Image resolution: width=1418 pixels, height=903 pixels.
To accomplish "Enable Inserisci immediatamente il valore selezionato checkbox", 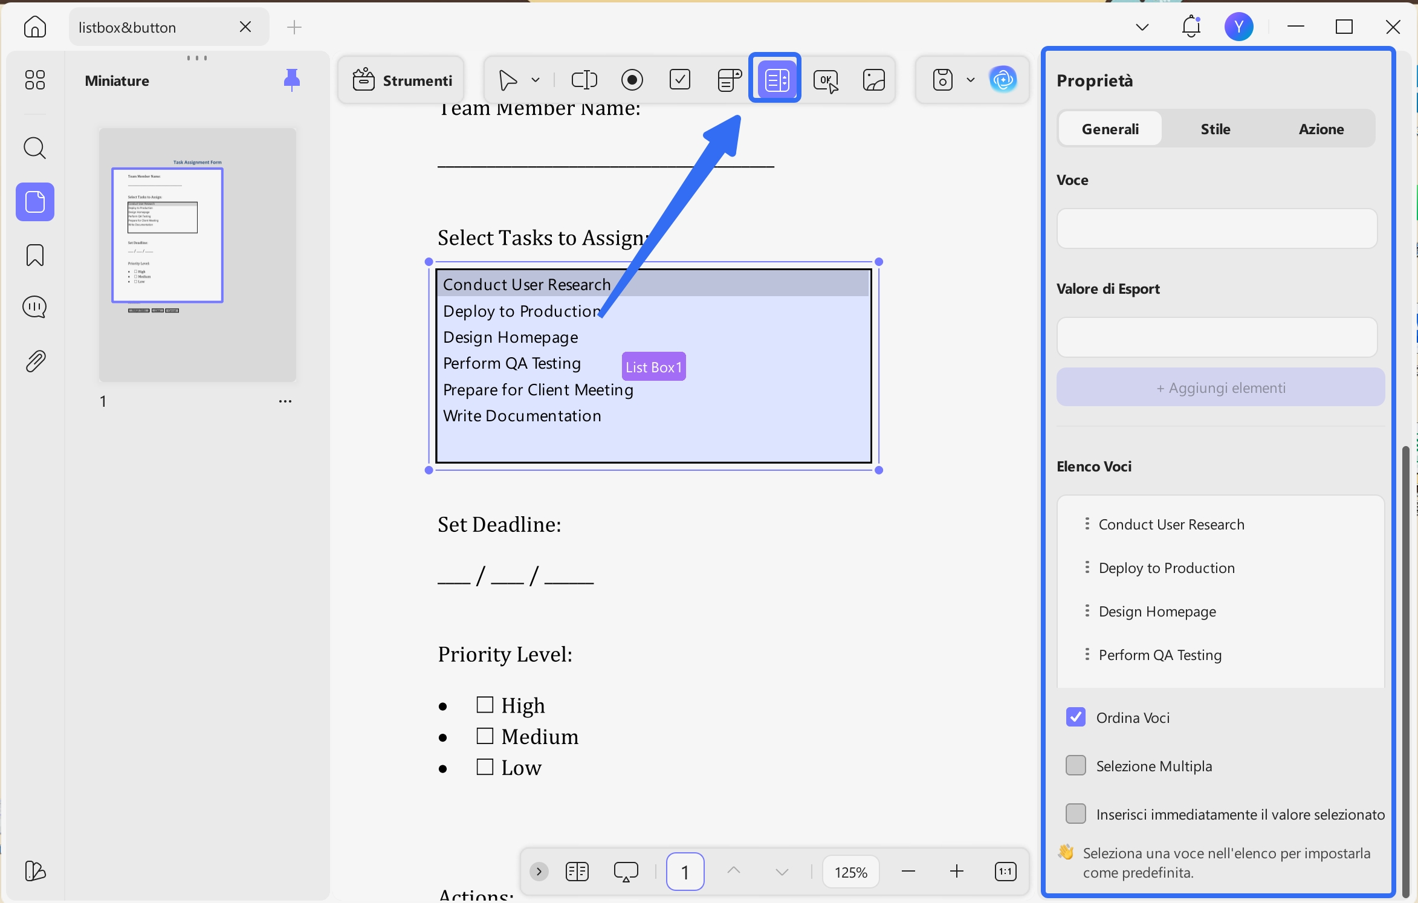I will (1075, 814).
